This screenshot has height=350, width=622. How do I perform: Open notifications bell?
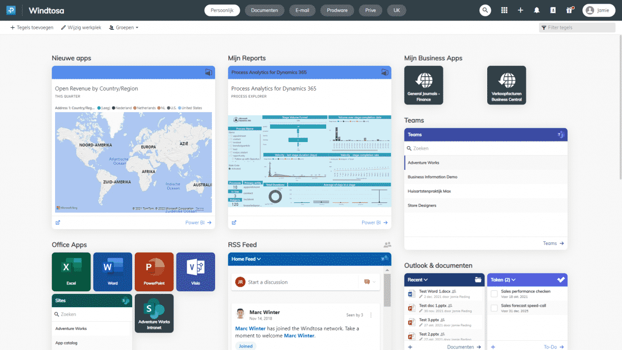pos(537,10)
